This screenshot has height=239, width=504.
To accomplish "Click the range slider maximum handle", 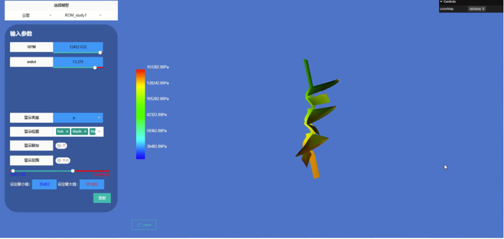I will coord(72,171).
